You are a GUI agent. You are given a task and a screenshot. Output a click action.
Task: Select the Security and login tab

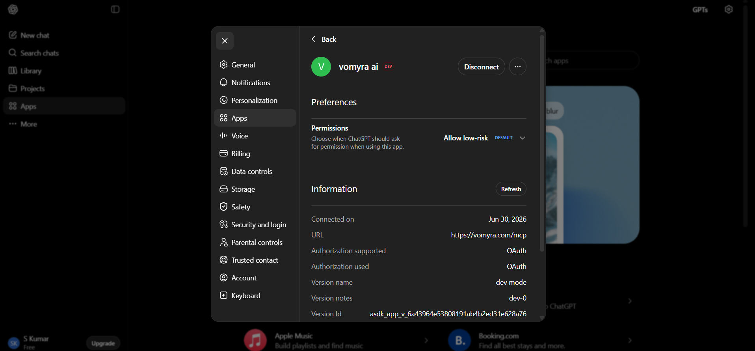(x=255, y=224)
